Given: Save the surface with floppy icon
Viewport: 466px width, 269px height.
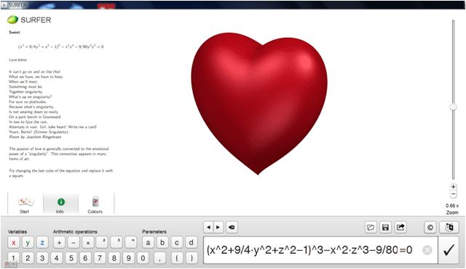Looking at the screenshot, I should pos(385,228).
